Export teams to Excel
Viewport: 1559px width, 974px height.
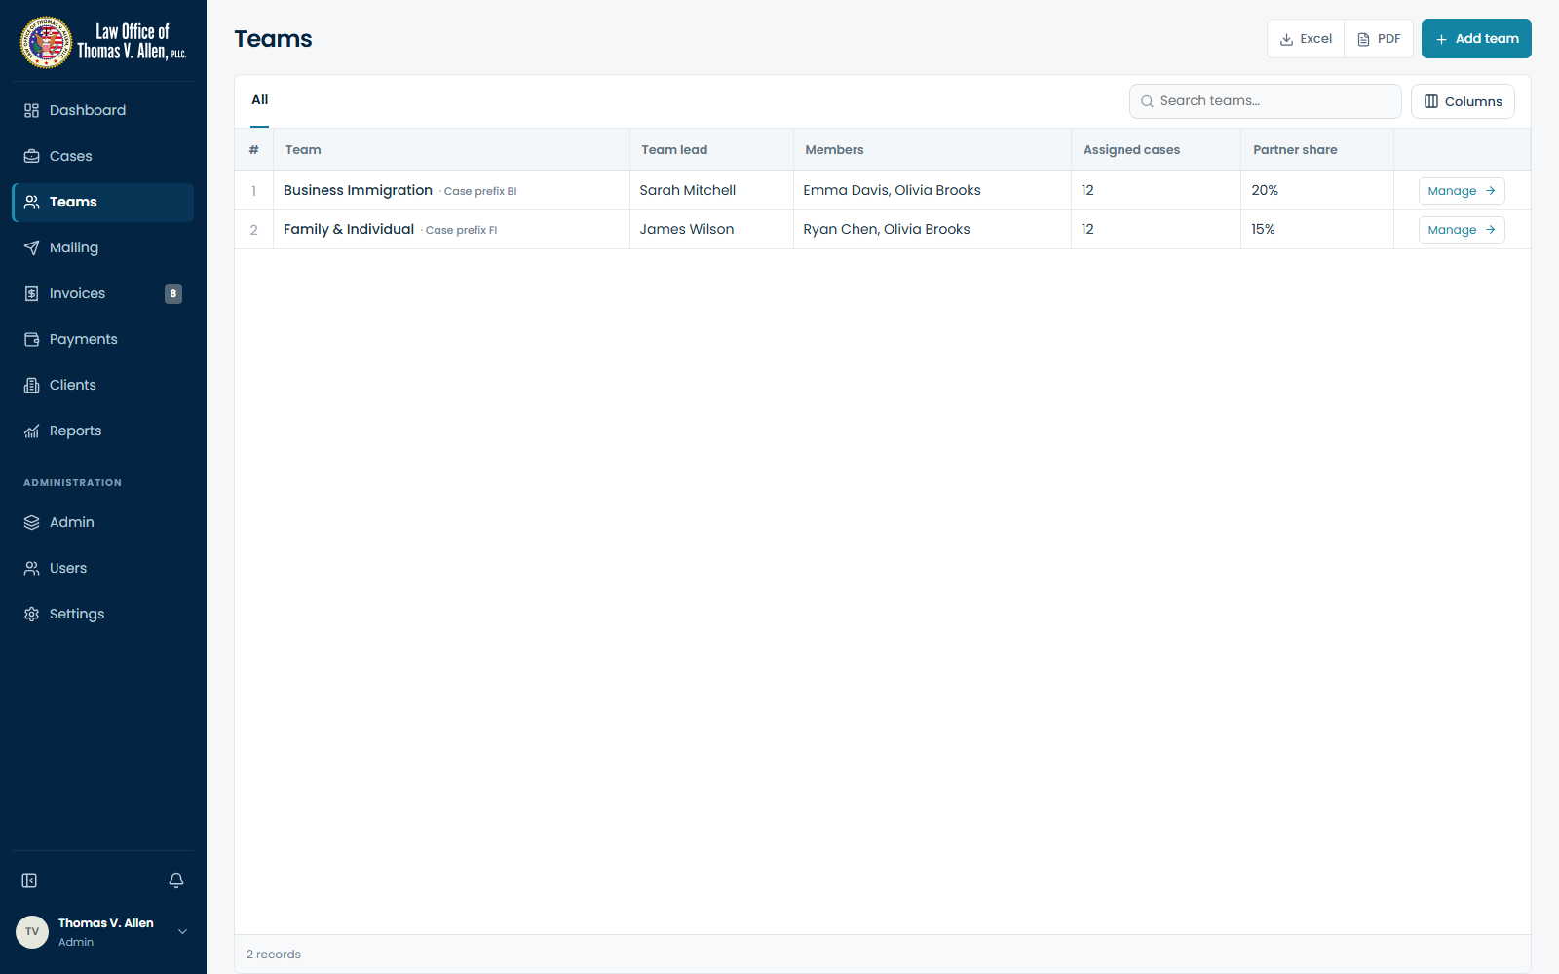click(1306, 39)
